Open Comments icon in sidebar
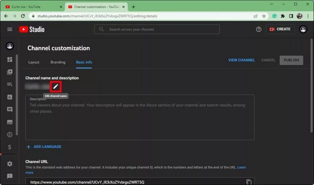The height and width of the screenshot is (185, 314). pos(10,110)
